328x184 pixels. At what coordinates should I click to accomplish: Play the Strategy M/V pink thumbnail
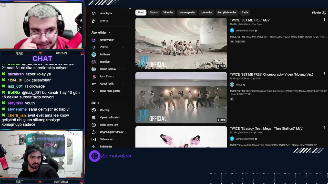click(181, 137)
